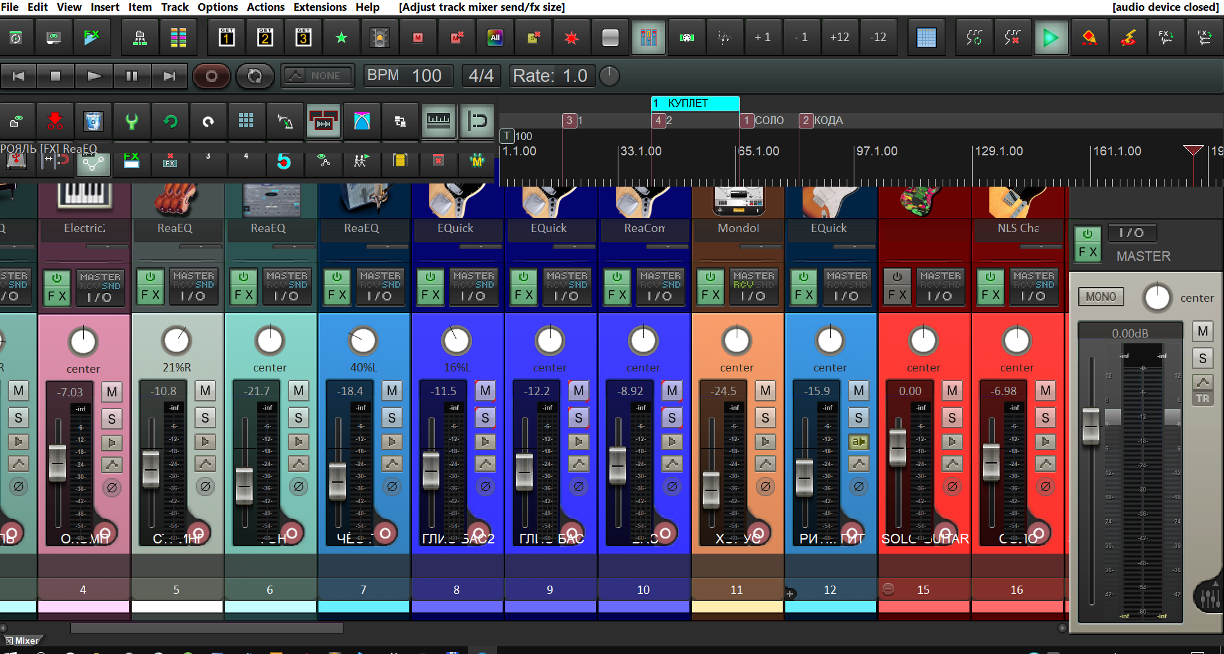
Task: Click the blue grid toolbar icon
Action: coord(926,38)
